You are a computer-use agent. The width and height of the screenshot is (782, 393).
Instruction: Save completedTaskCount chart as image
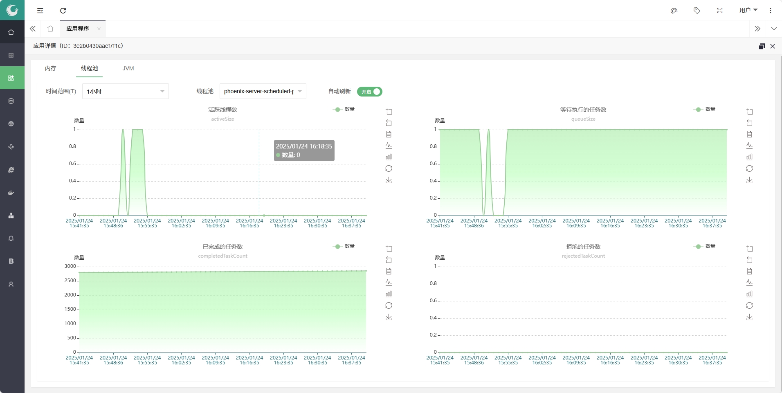[389, 317]
